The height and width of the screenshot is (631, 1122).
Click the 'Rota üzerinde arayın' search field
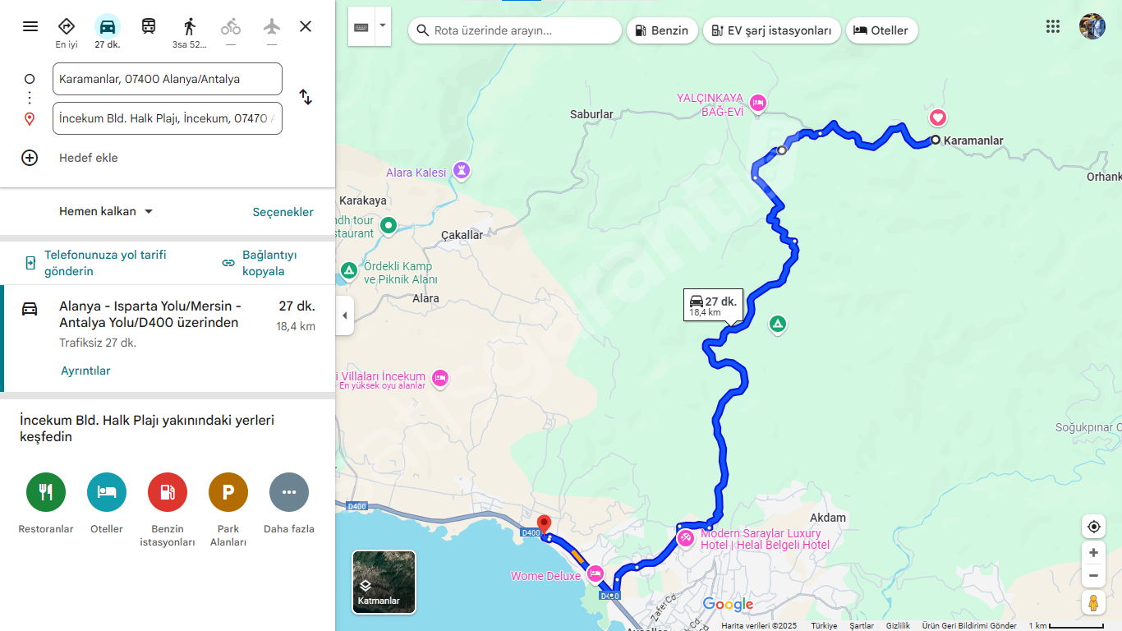515,30
